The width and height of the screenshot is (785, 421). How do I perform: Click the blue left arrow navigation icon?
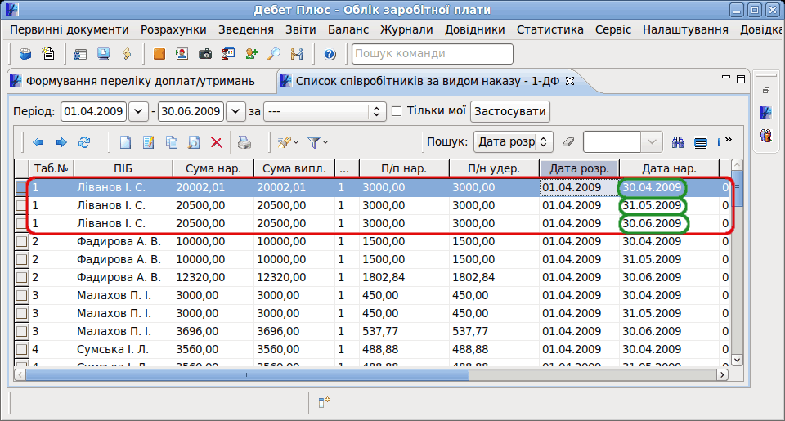point(38,143)
